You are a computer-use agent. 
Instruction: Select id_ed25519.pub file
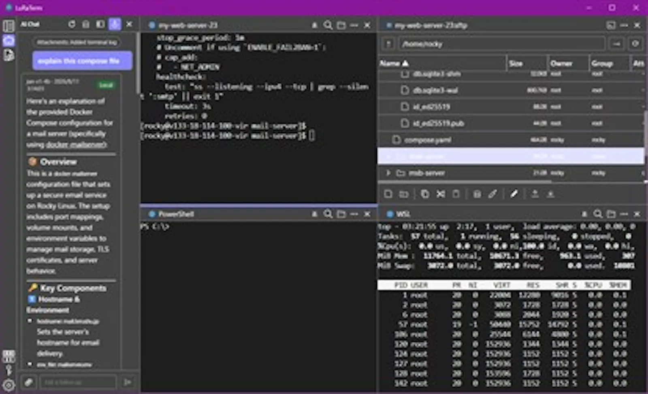click(511, 123)
